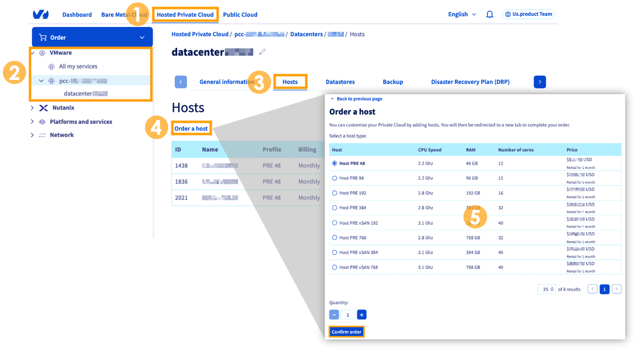The width and height of the screenshot is (637, 350).
Task: Click page 1 pagination button
Action: coord(605,289)
